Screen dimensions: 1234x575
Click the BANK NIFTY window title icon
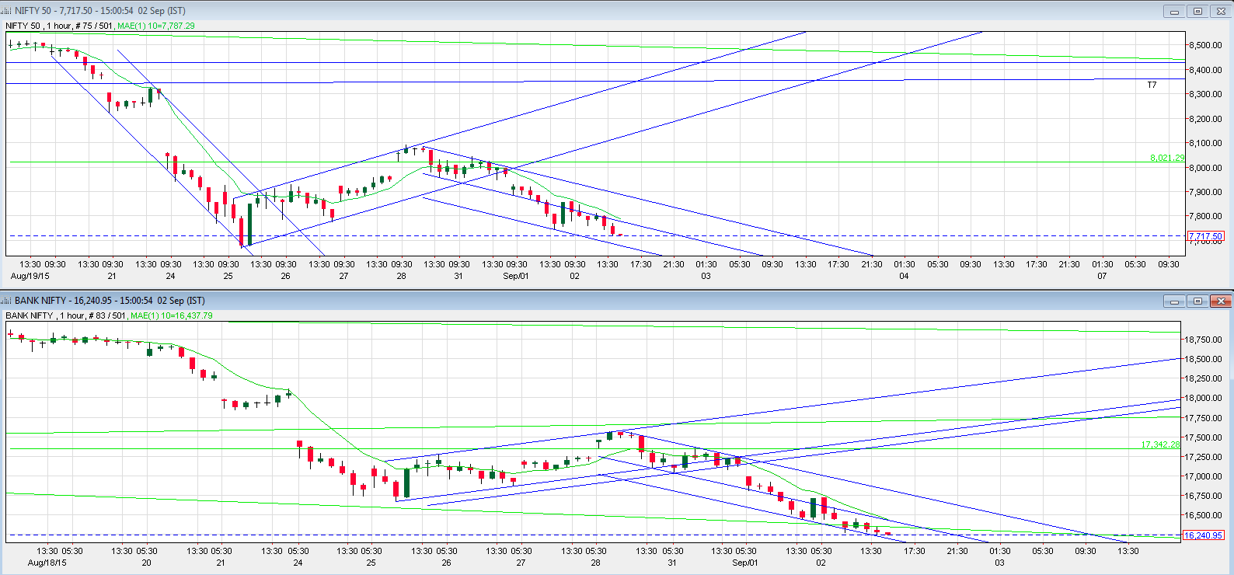point(7,301)
